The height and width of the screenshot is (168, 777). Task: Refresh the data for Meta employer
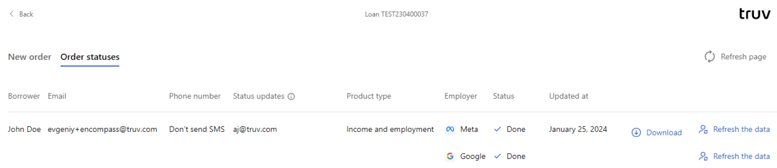(x=741, y=130)
